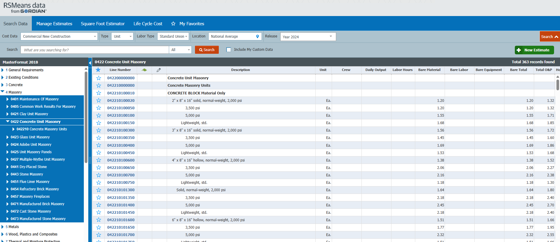Select 0443 Stone Masonry tree item
The width and height of the screenshot is (560, 242).
click(27, 174)
